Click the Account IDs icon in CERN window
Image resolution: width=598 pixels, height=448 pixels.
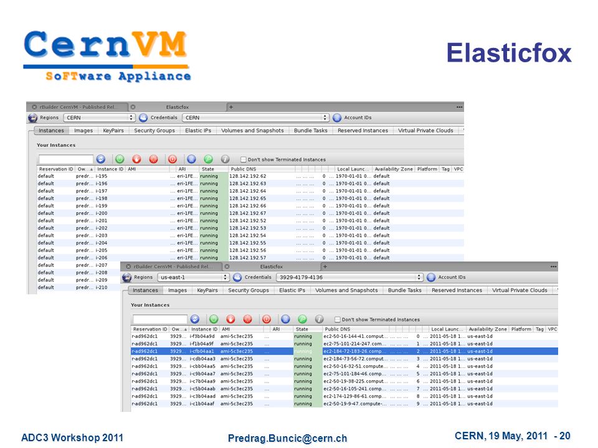click(x=337, y=118)
